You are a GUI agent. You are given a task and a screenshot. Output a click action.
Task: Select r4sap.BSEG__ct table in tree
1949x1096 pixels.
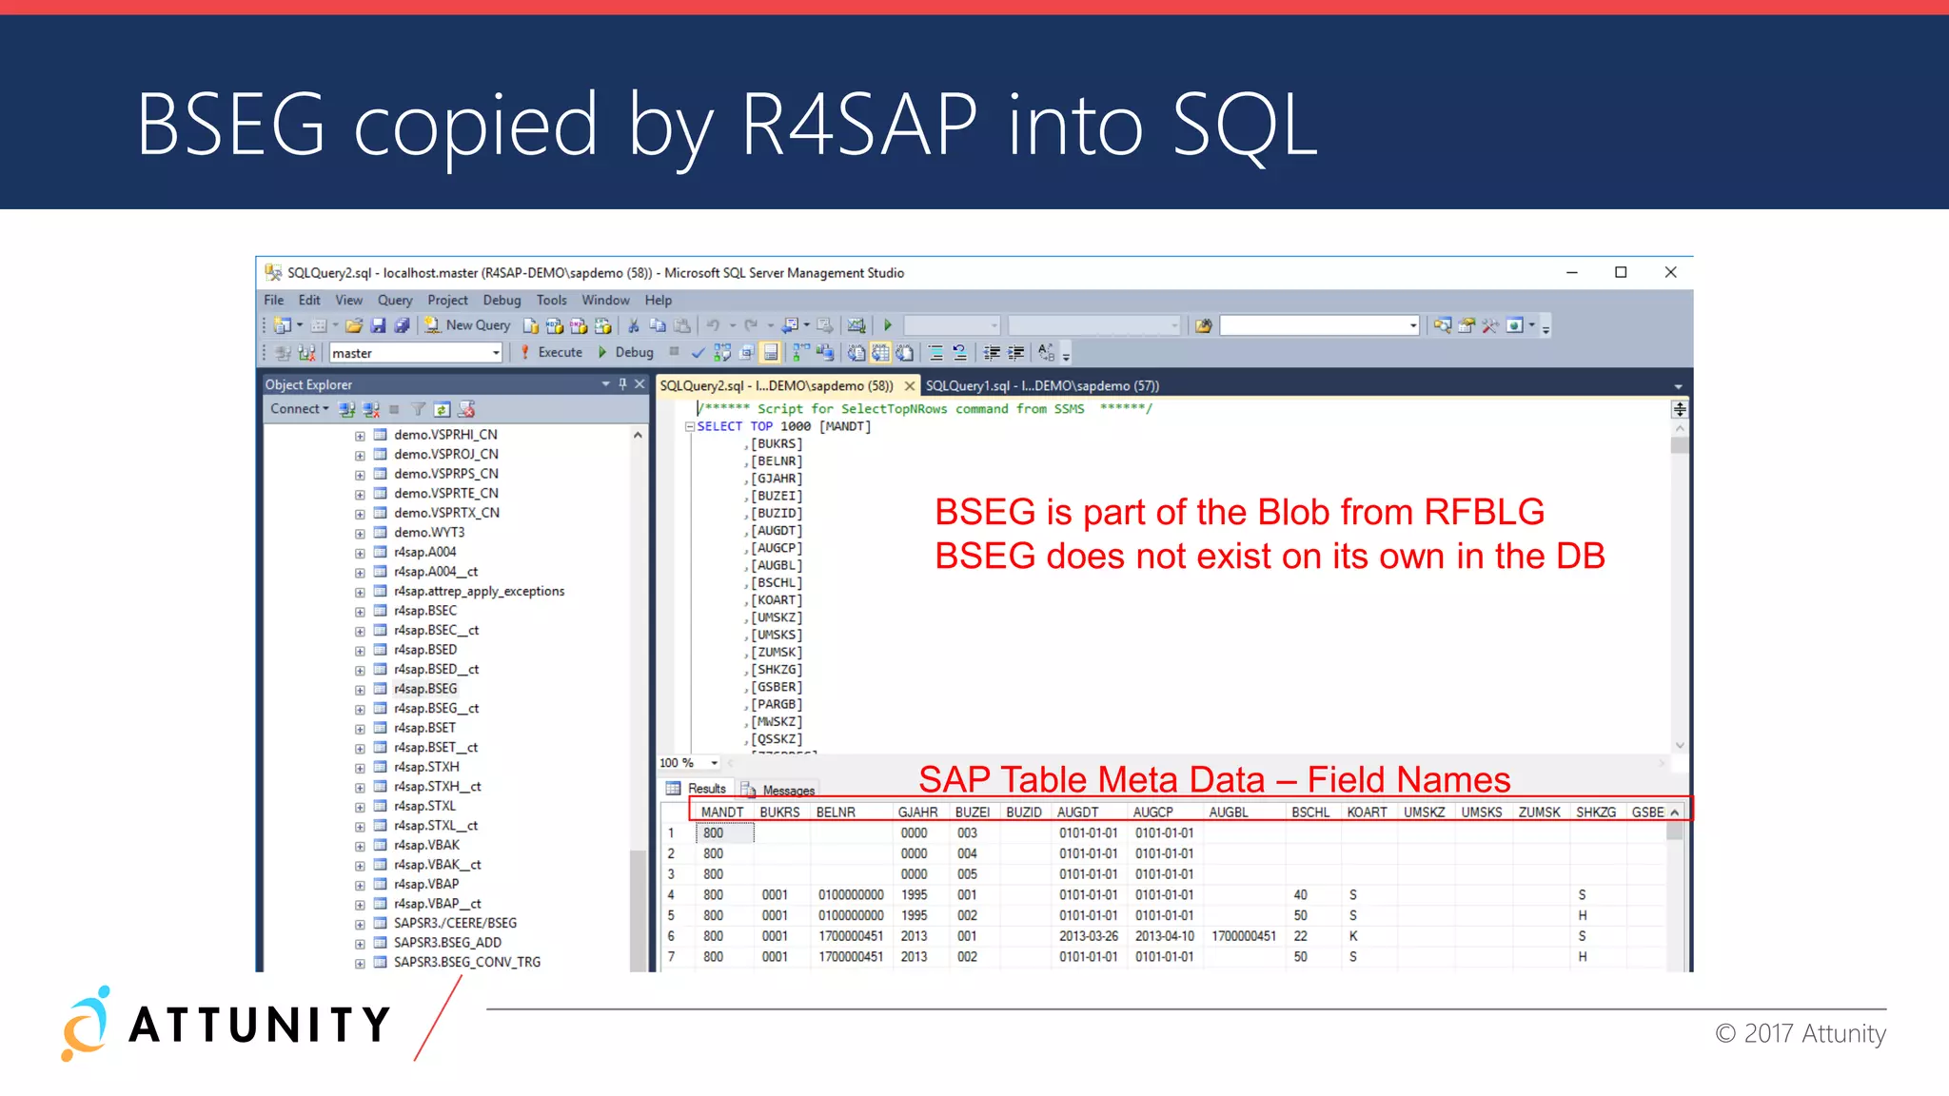(x=436, y=709)
